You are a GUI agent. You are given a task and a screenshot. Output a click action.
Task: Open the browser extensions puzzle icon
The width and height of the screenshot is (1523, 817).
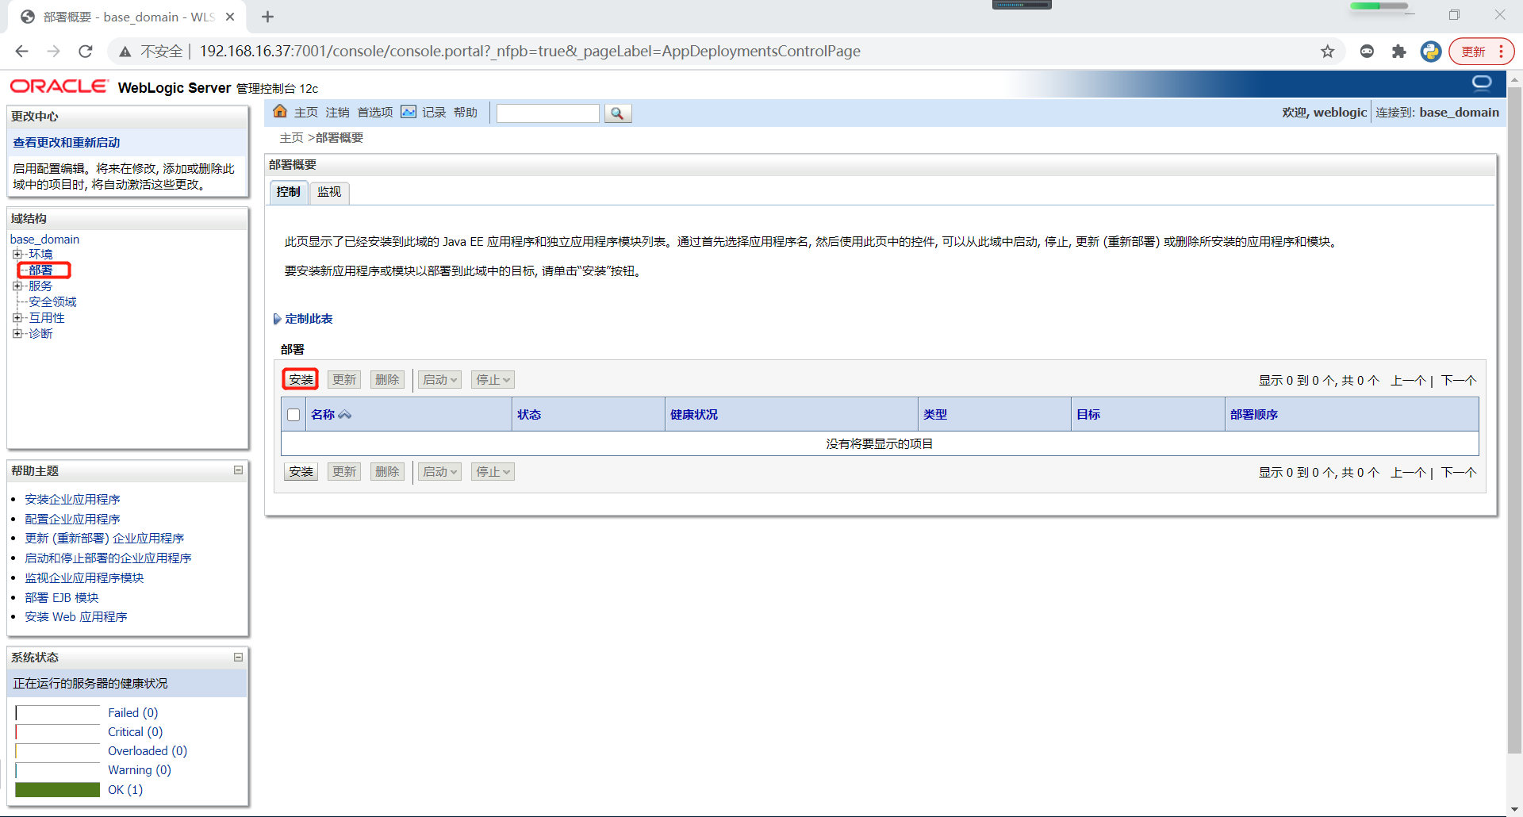click(1399, 52)
